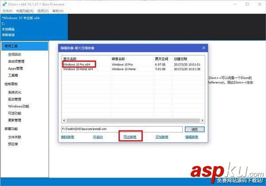Click the 6.97 GB size cell
This screenshot has width=266, height=186.
click(x=160, y=65)
